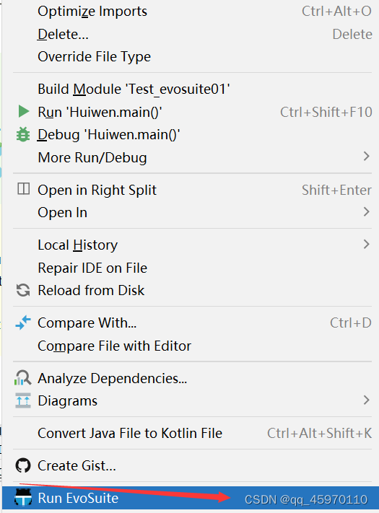Click the Reload from Disk arrows icon
The height and width of the screenshot is (513, 379).
click(x=23, y=290)
